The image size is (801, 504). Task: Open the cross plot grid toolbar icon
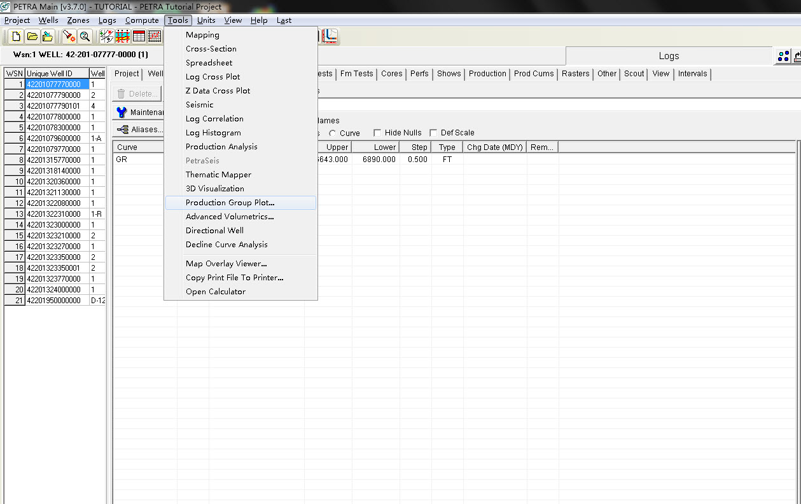tap(155, 36)
